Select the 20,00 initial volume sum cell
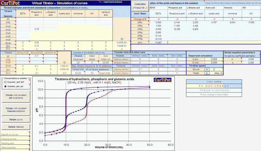The height and width of the screenshot is (151, 261). [106, 63]
